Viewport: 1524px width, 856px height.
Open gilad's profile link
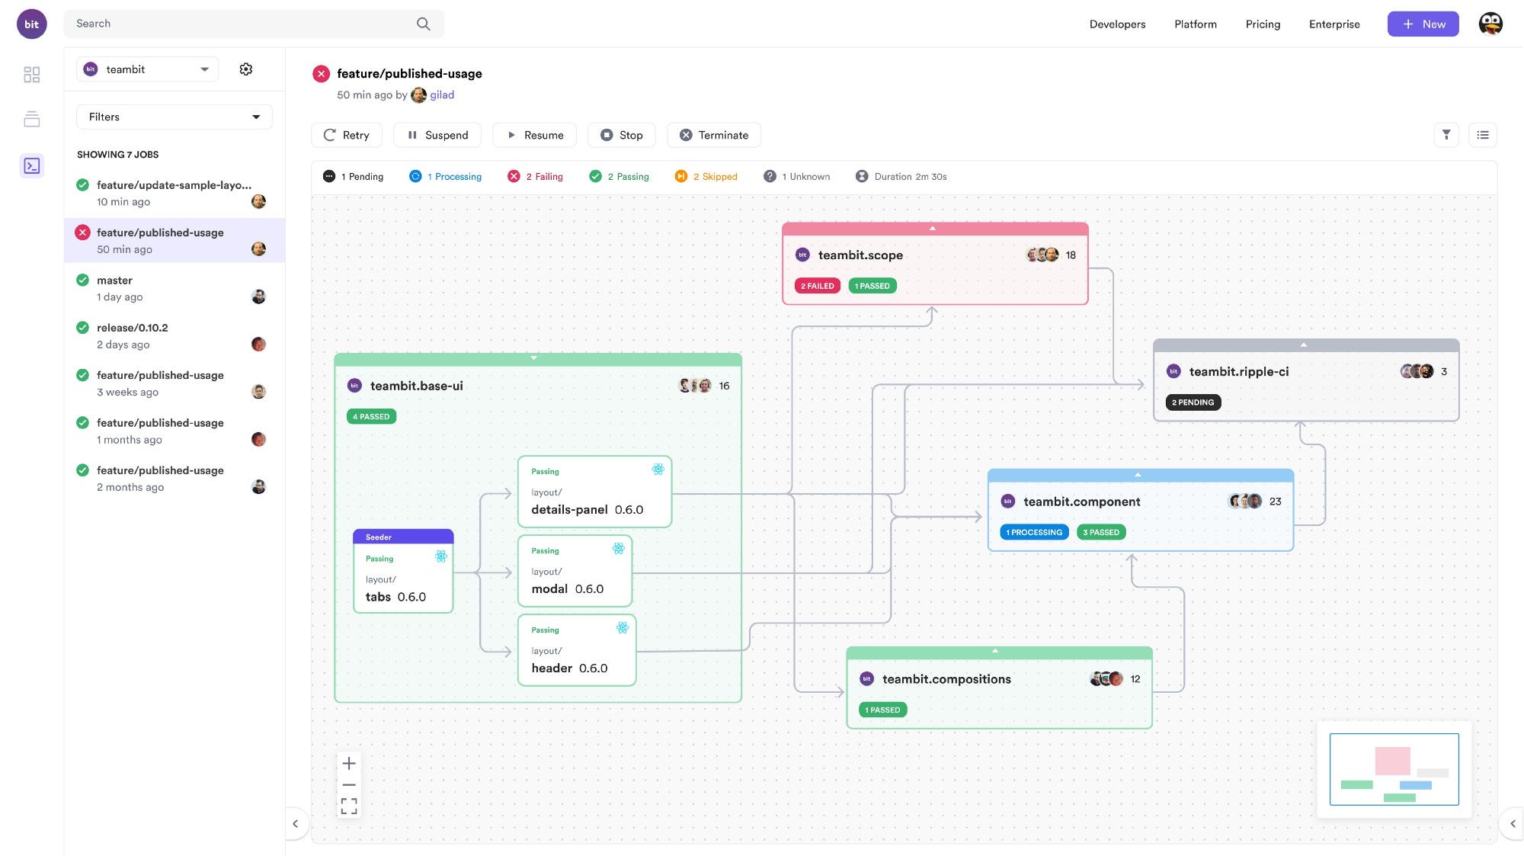pyautogui.click(x=442, y=95)
